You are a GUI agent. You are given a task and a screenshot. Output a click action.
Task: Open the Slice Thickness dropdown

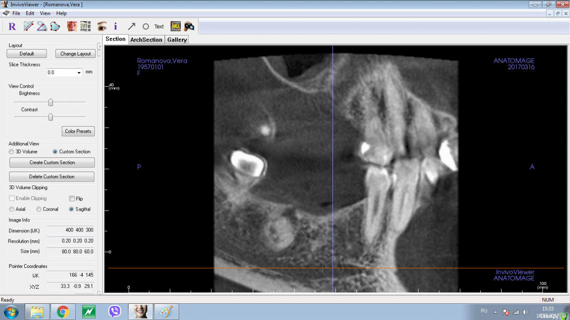[x=79, y=73]
